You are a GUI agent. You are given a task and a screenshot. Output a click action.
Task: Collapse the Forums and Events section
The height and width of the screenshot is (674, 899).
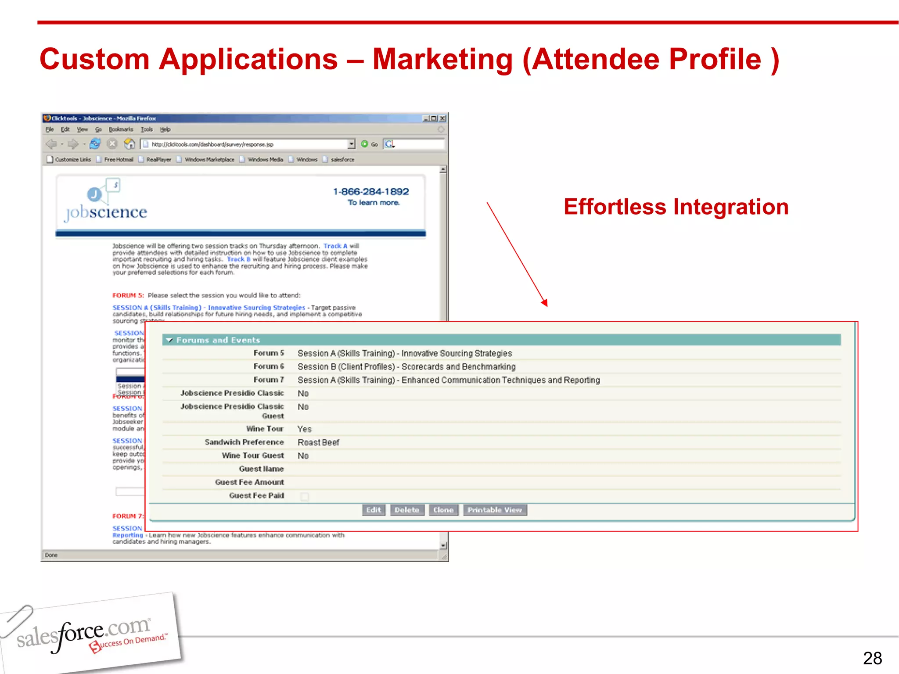point(169,340)
